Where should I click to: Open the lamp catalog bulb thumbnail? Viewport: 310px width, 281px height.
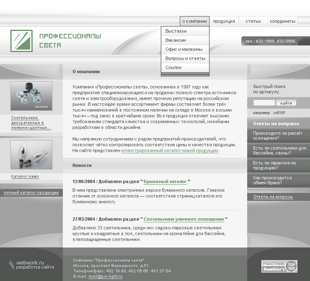pos(31,155)
